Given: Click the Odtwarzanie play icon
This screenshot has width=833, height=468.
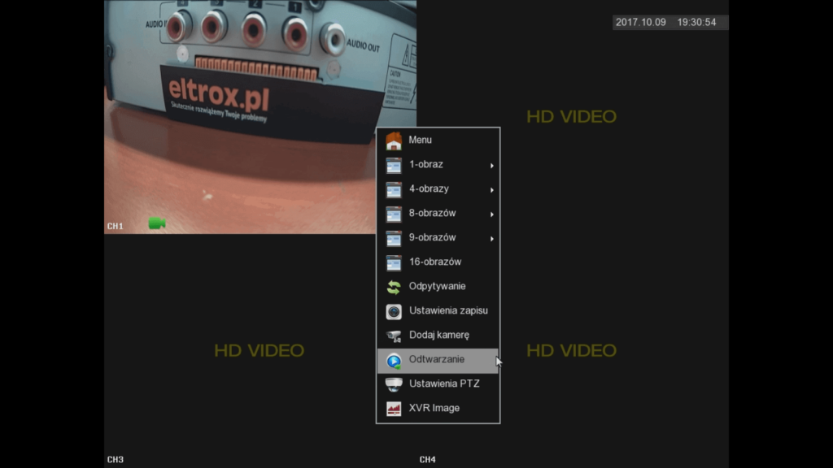Looking at the screenshot, I should (394, 361).
